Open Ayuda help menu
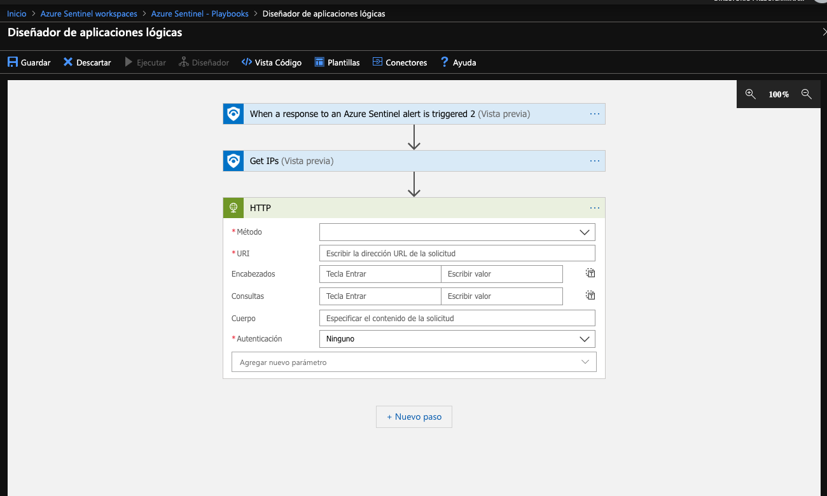Image resolution: width=827 pixels, height=496 pixels. (457, 62)
